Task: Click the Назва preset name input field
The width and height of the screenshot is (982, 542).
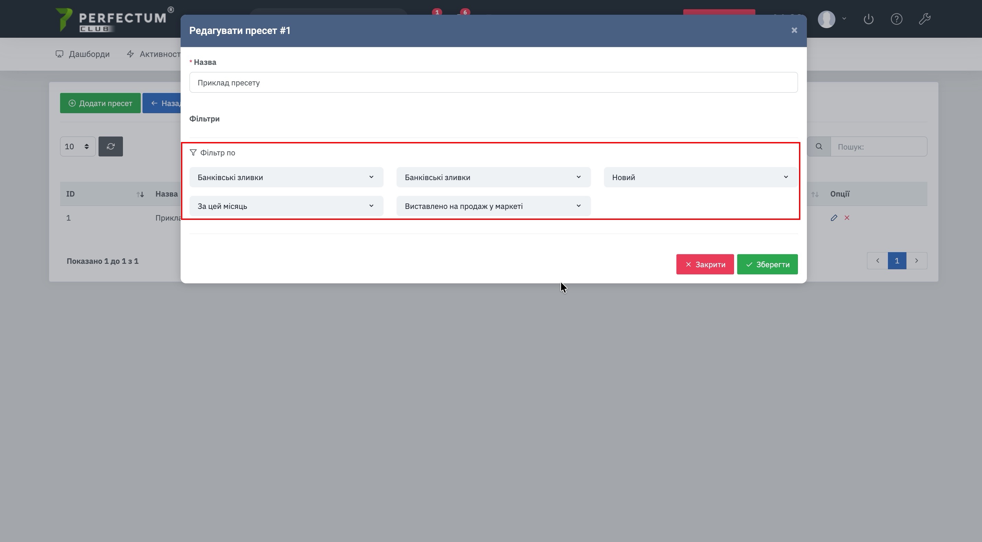Action: pos(493,83)
